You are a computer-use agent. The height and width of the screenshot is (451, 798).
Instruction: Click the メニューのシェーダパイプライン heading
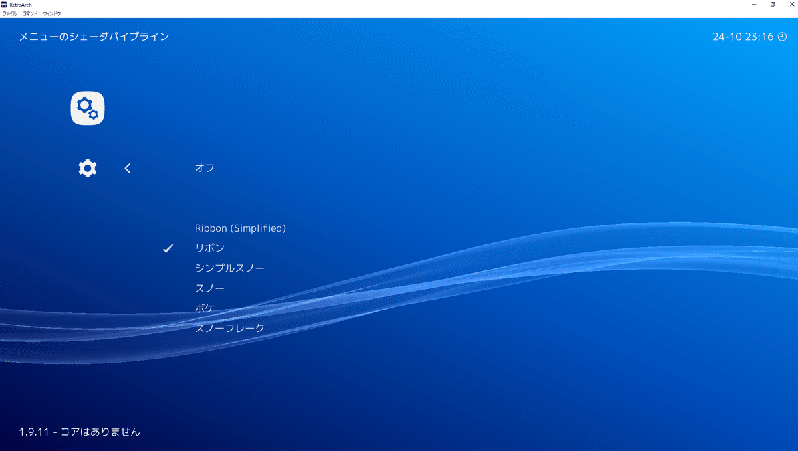(x=94, y=36)
